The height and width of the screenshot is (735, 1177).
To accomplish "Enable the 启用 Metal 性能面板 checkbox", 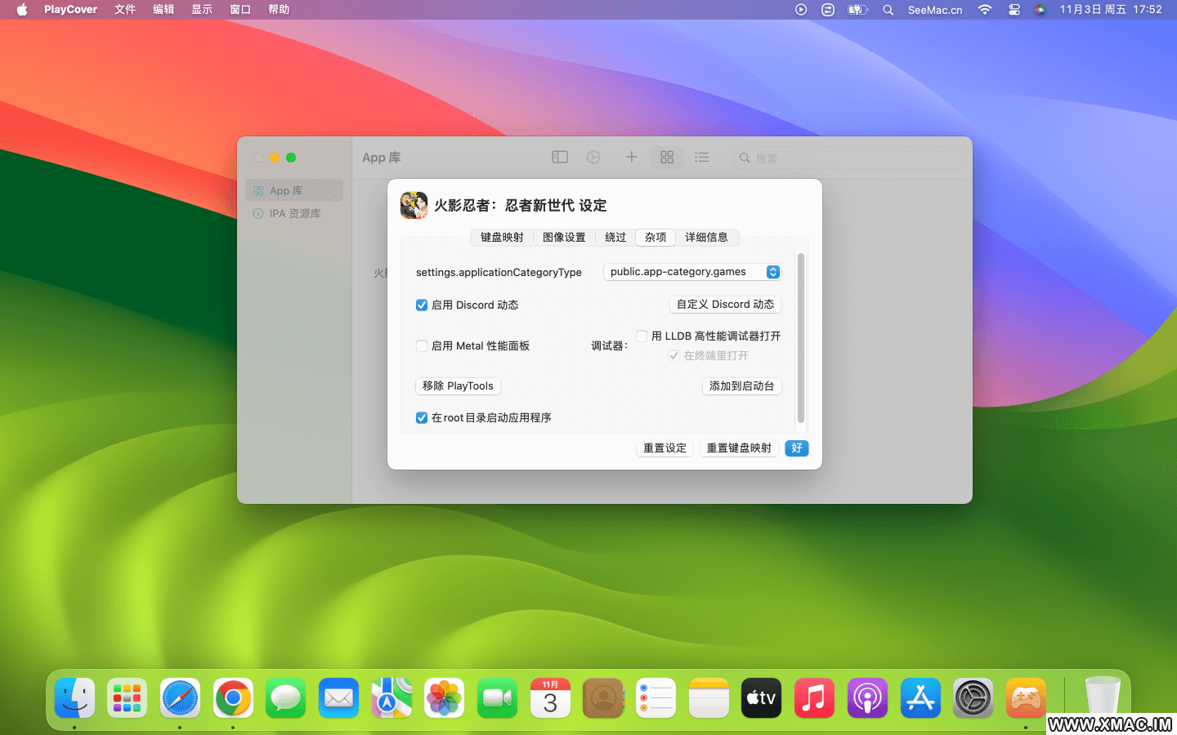I will (x=422, y=345).
